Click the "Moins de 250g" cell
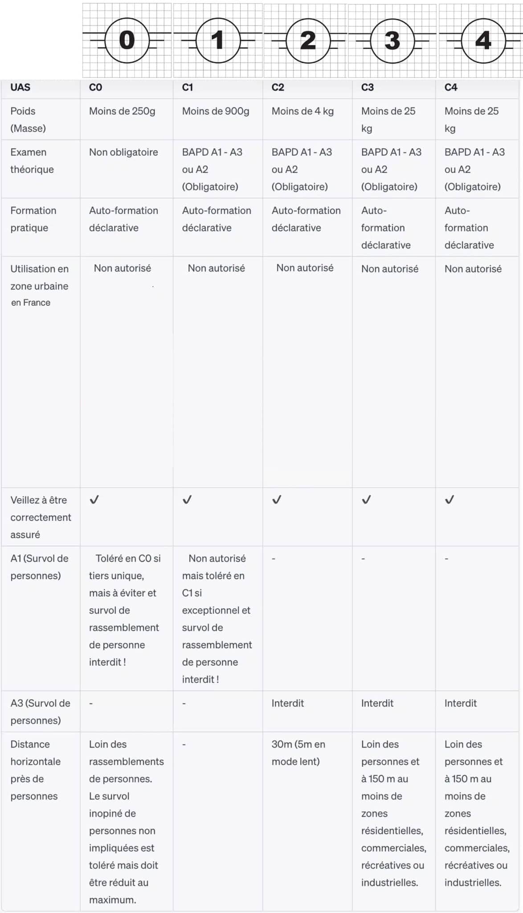Screen dimensions: 523x913 pos(122,111)
